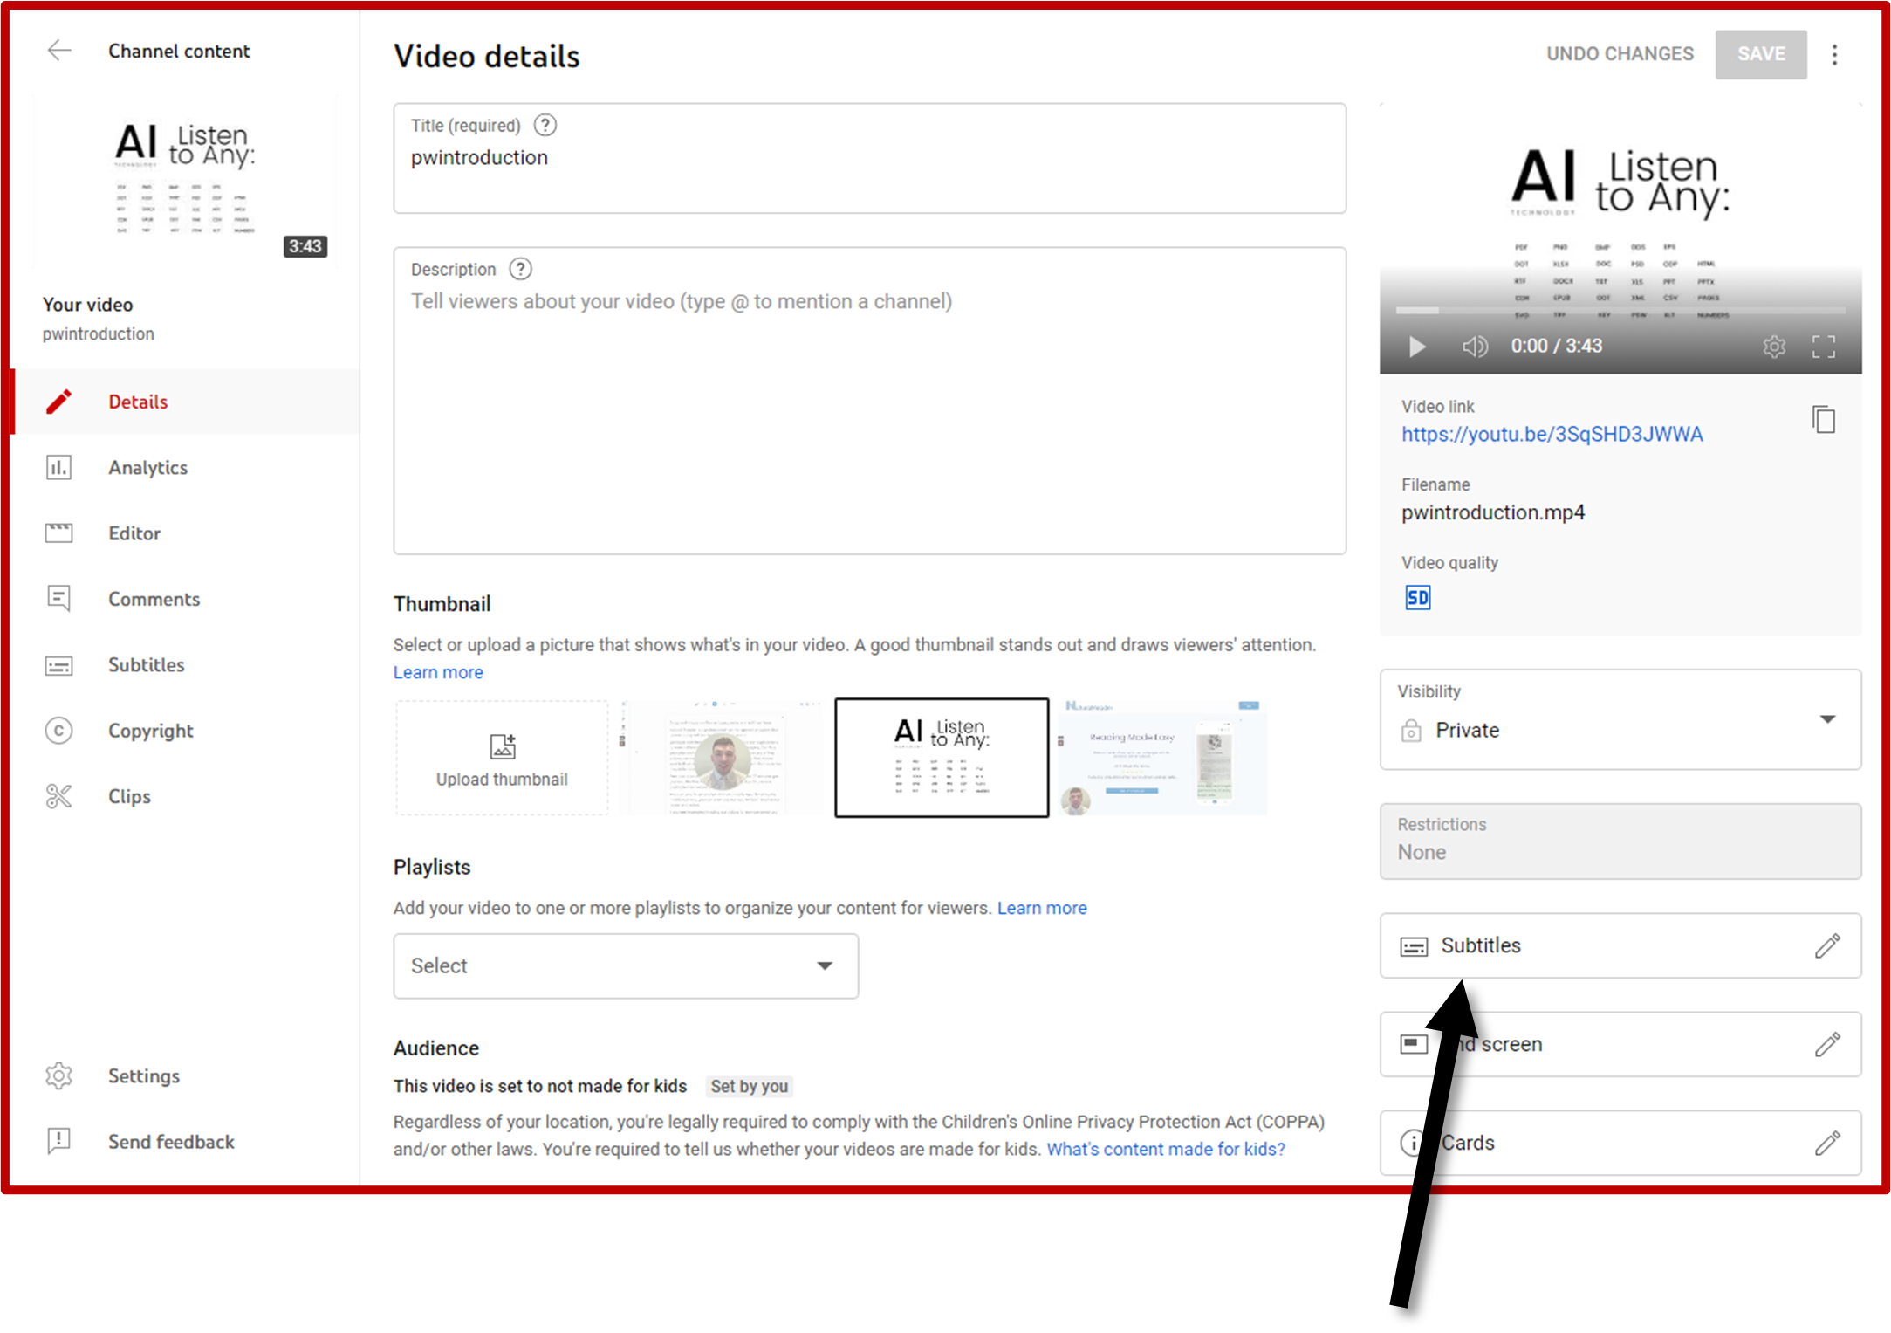Click the video preview progress bar
Image resolution: width=1891 pixels, height=1333 pixels.
point(1620,310)
